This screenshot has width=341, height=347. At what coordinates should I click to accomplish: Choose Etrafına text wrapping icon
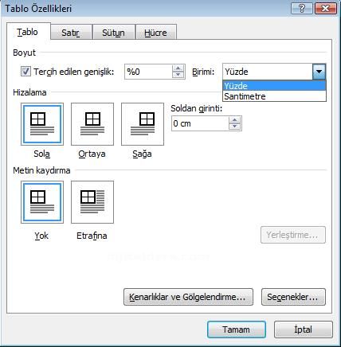pyautogui.click(x=92, y=202)
